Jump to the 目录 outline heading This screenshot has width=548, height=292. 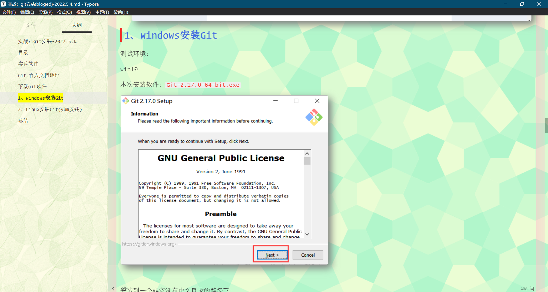coord(23,53)
